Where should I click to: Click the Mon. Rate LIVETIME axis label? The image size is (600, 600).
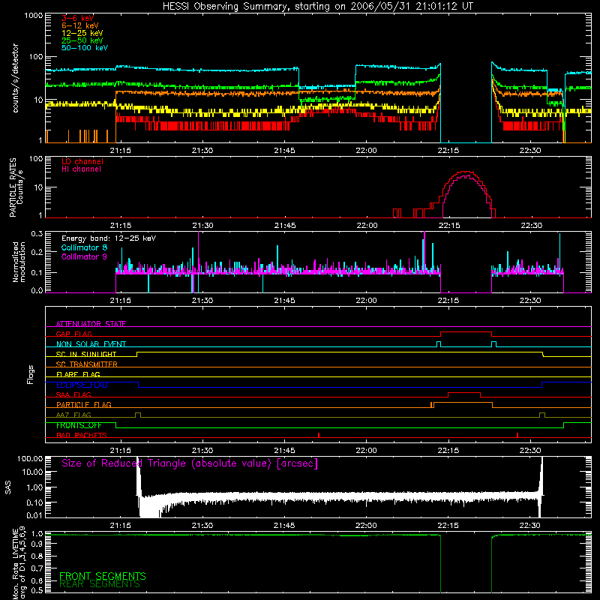tap(19, 563)
